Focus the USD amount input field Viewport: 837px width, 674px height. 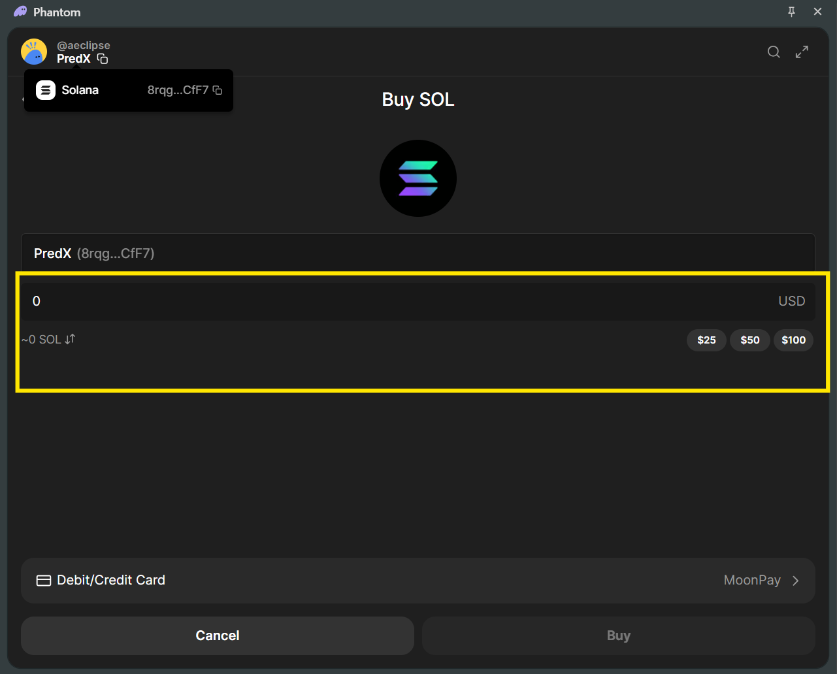(392, 301)
